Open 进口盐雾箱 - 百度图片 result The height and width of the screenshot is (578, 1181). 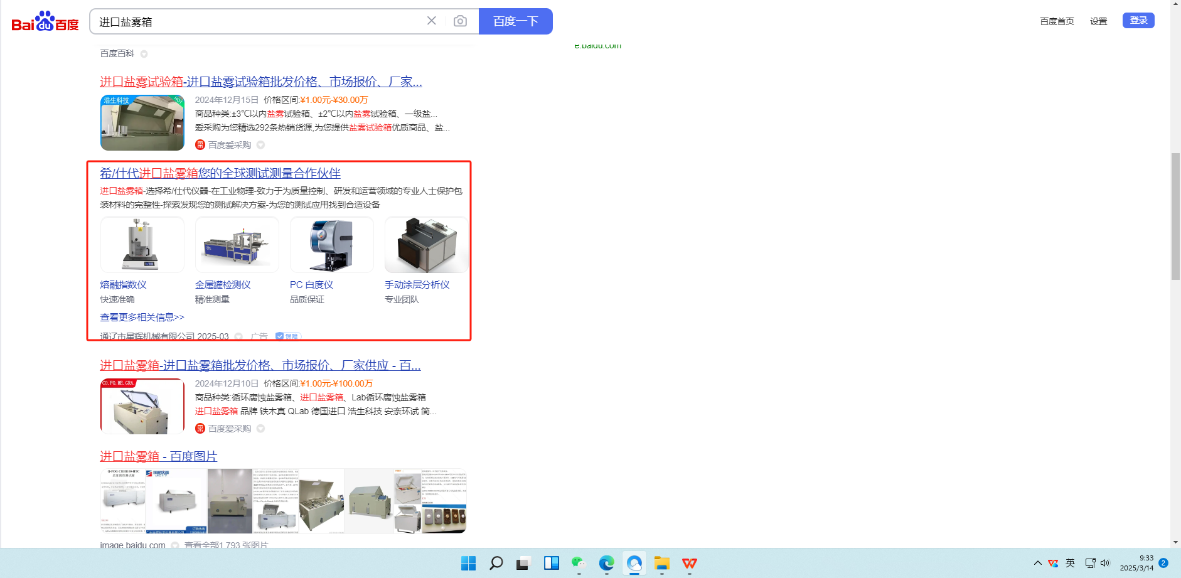[159, 456]
